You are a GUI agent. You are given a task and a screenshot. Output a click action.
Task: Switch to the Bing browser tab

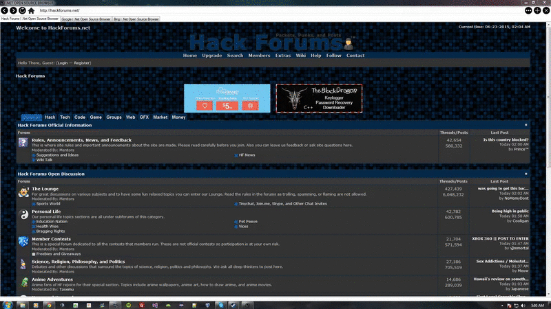click(x=136, y=19)
